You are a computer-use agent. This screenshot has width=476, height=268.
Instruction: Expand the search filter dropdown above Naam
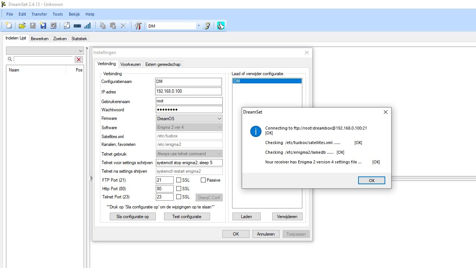[x=81, y=50]
